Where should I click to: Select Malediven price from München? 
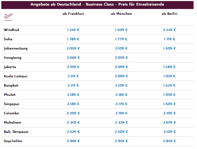(x=121, y=123)
